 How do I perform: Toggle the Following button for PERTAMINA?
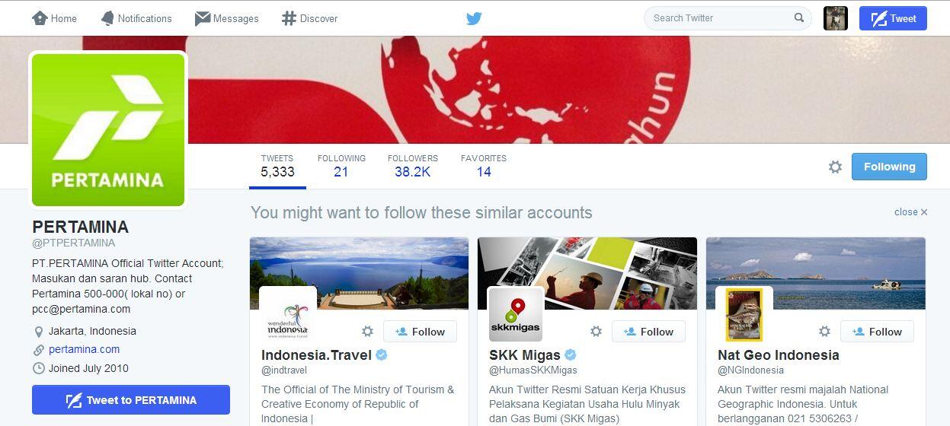[889, 167]
